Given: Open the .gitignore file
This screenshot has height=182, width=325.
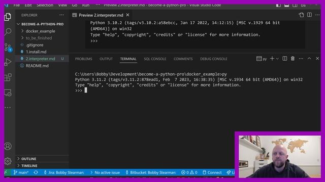Looking at the screenshot, I should [42, 45].
